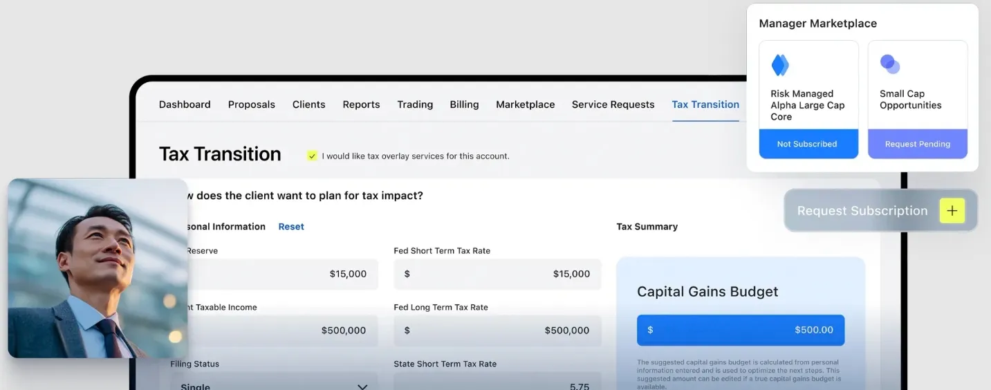The height and width of the screenshot is (390, 991).
Task: Click the Risk Managed Alpha Large Cap icon
Action: tap(780, 65)
